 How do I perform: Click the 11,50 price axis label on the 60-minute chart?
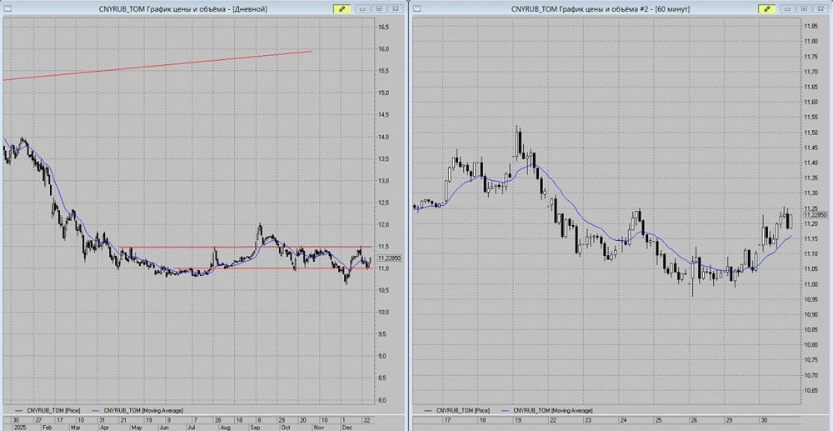pyautogui.click(x=811, y=133)
